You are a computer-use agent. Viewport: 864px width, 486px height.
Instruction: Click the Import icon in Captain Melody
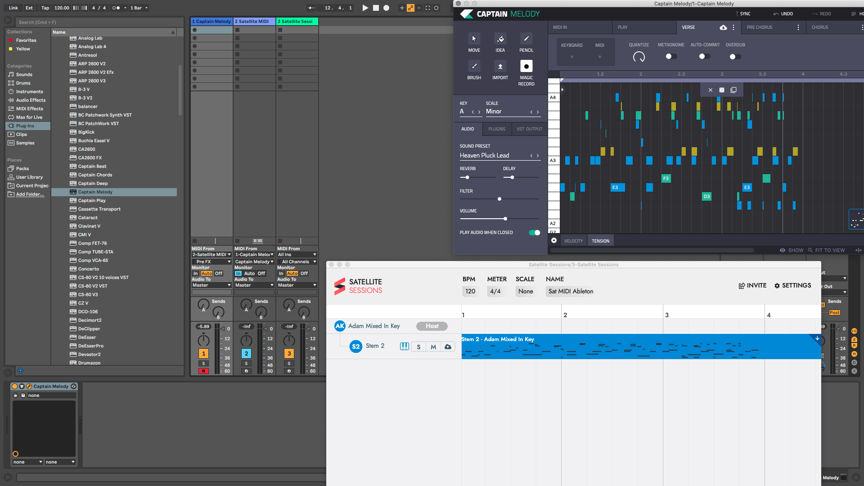point(500,66)
